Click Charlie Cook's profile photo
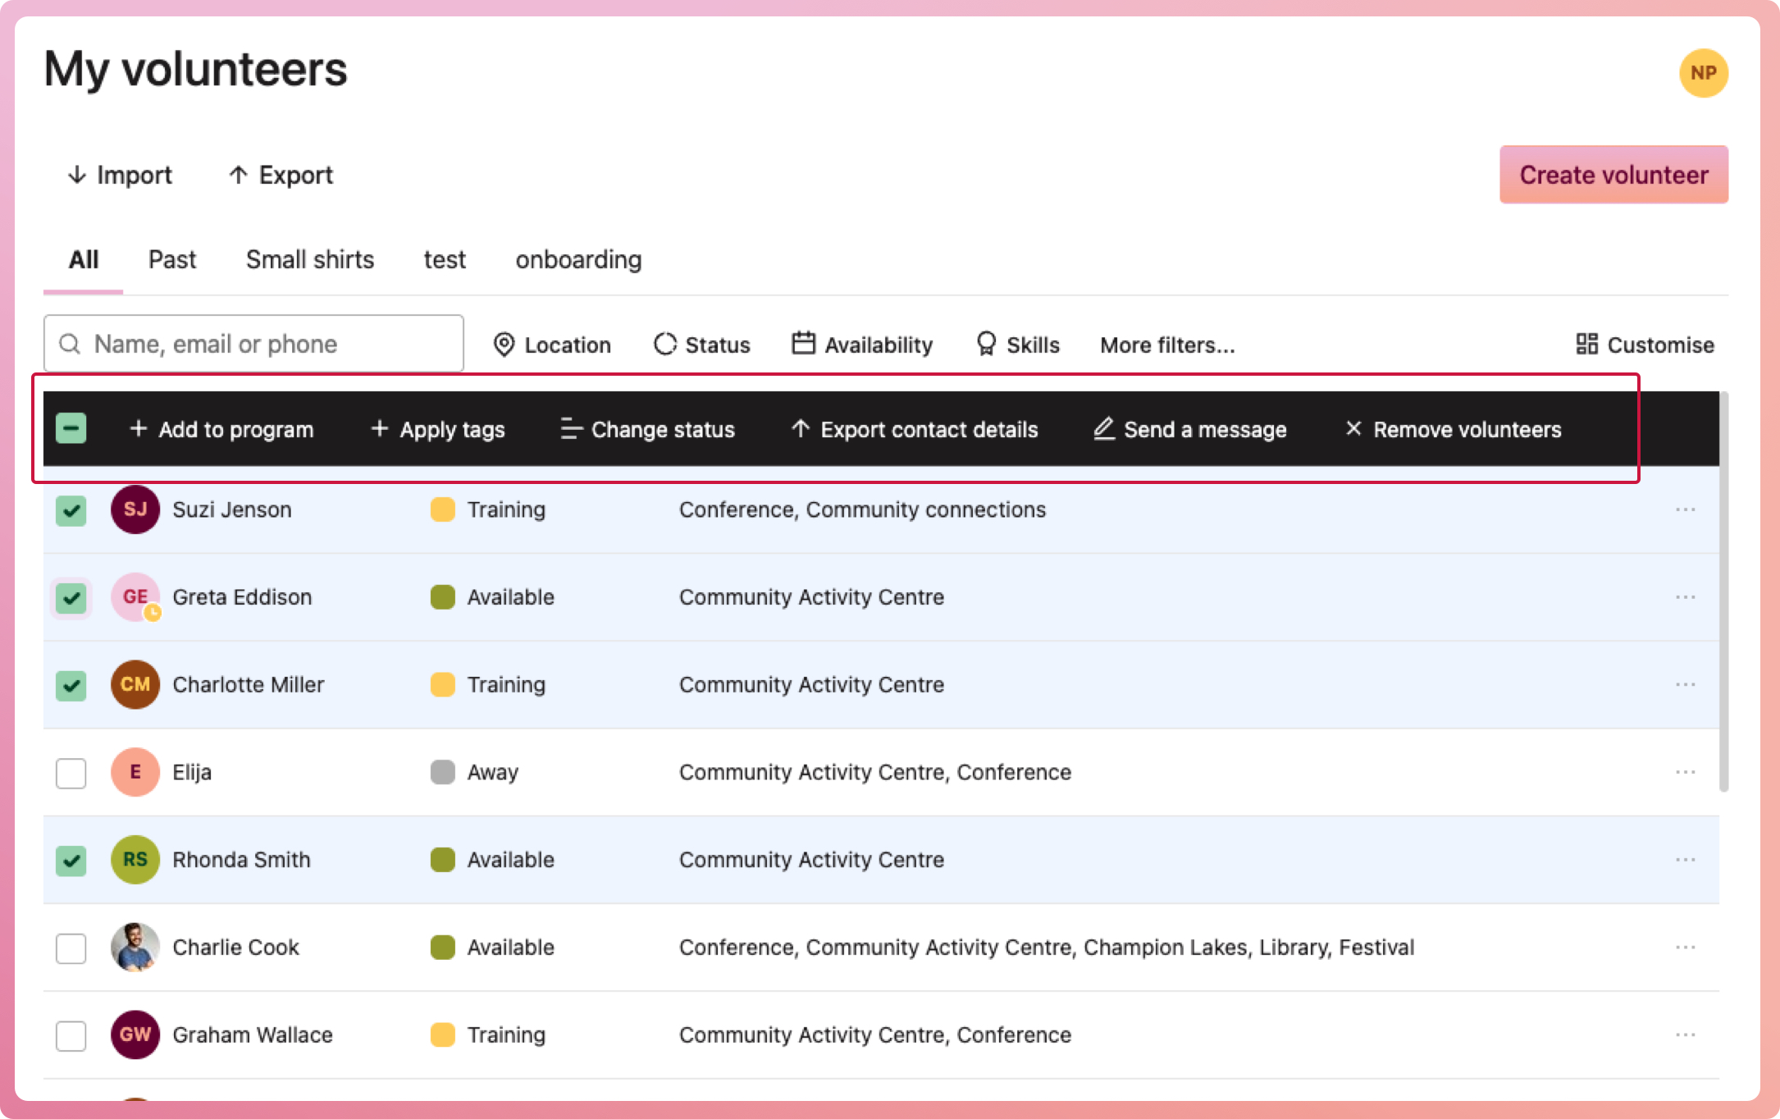 pos(135,947)
